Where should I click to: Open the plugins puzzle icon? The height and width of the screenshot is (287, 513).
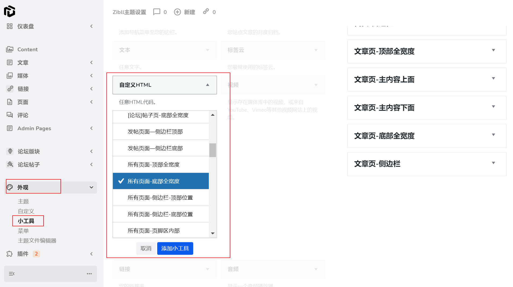click(10, 254)
